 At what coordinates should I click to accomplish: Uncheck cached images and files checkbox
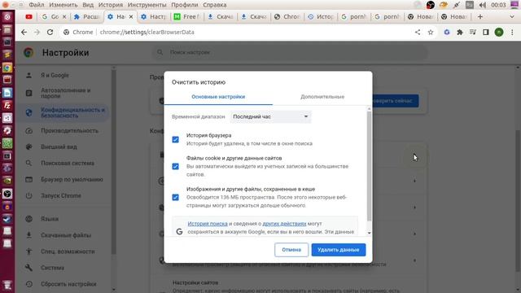tap(176, 197)
